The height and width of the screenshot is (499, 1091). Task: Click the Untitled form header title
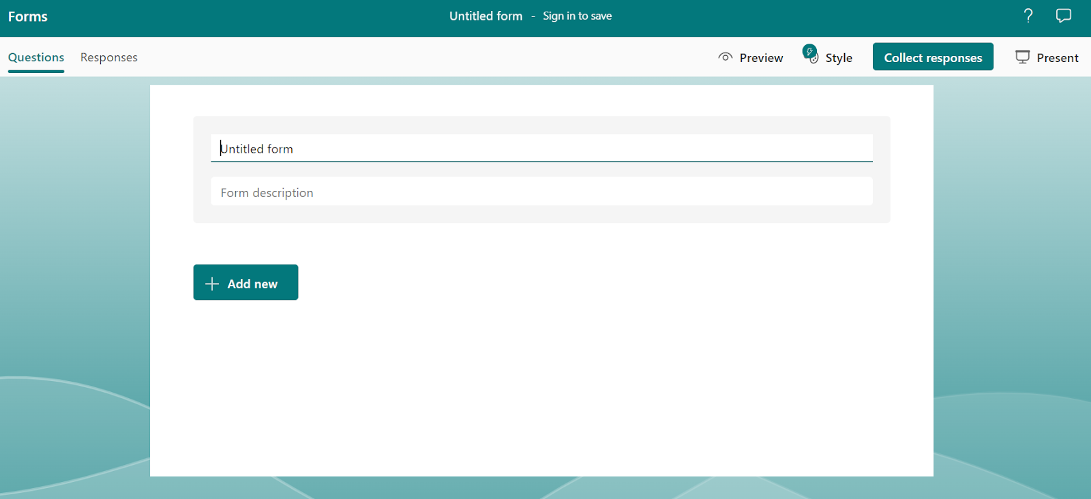pos(485,16)
